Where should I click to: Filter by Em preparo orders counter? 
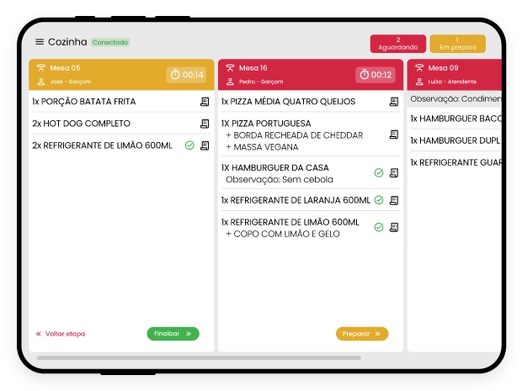457,44
